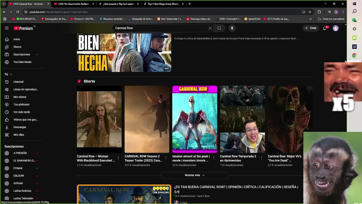Open ¿ES TAN BUENA CARNIVAL ROW? video title
This screenshot has height=204, width=362.
coord(236,189)
